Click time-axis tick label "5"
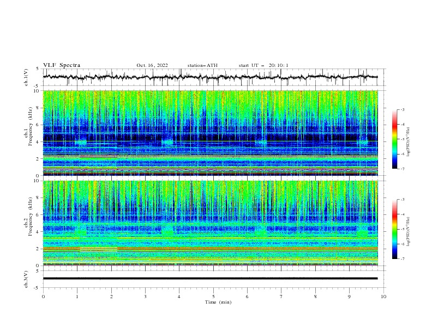Image resolution: width=432 pixels, height=333 pixels. (x=213, y=297)
